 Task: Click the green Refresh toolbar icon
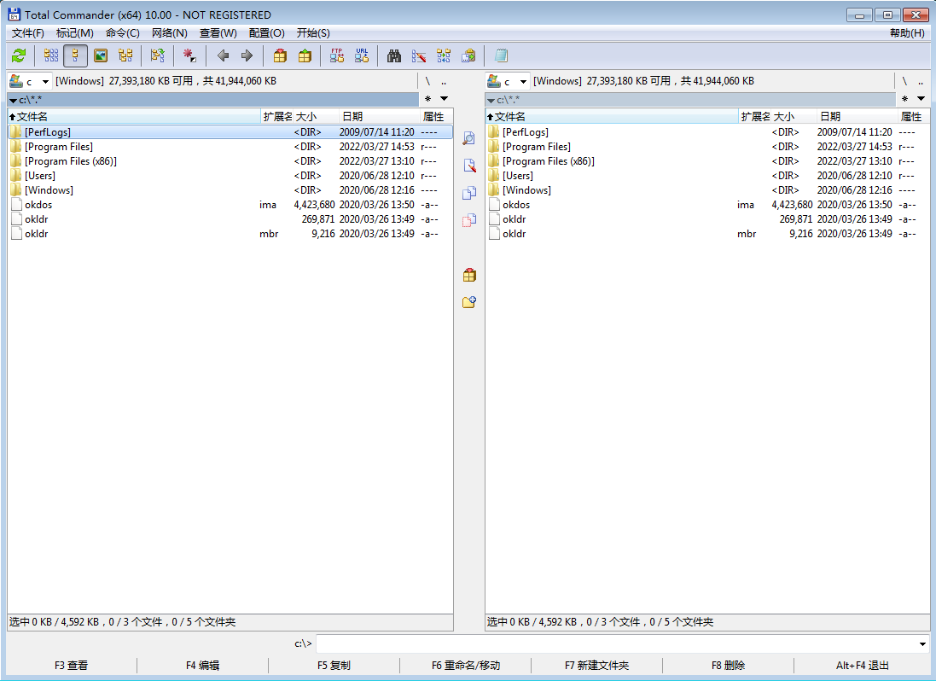click(19, 56)
